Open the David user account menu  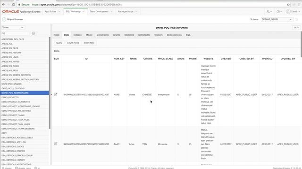tap(293, 11)
